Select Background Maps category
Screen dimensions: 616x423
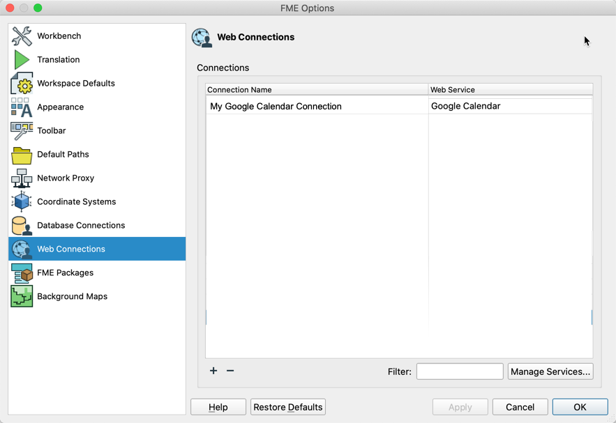pyautogui.click(x=97, y=296)
